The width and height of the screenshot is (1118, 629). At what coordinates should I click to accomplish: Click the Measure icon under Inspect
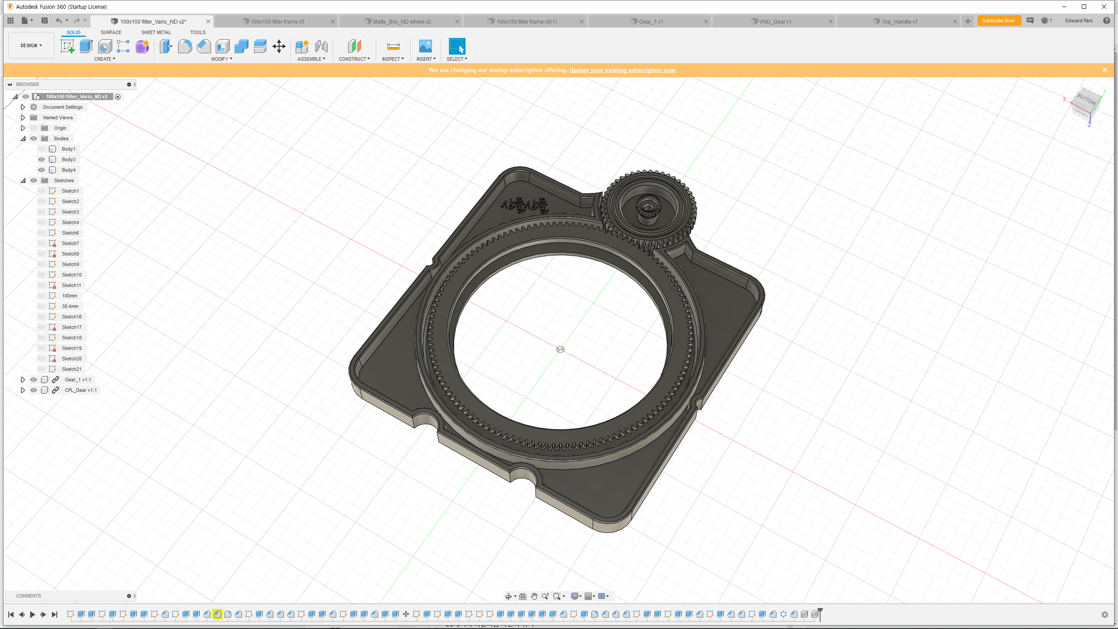(393, 46)
